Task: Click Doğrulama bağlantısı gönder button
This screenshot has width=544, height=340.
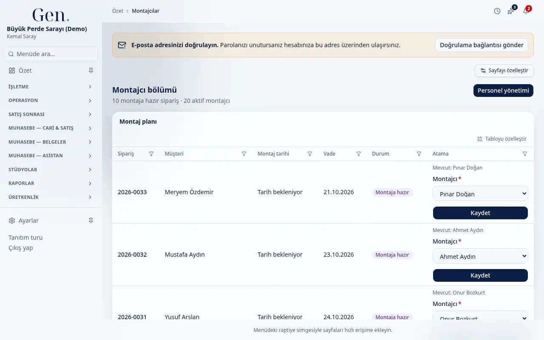Action: click(482, 45)
